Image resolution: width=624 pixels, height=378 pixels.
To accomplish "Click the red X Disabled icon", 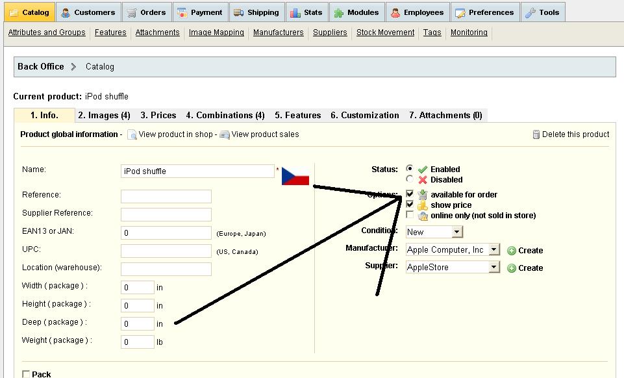I will pos(423,180).
